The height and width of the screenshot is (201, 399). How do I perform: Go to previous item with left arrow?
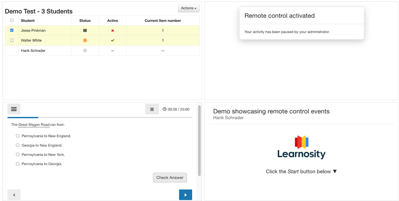[14, 195]
